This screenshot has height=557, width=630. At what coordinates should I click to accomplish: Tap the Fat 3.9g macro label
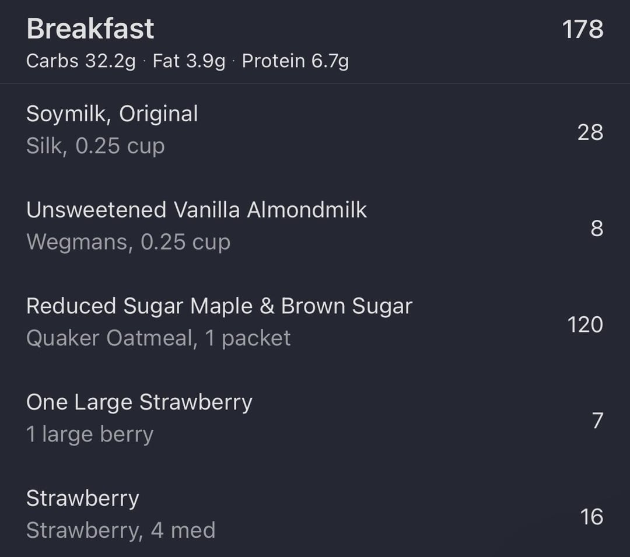click(189, 61)
